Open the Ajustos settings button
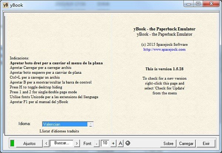Screen dimensions: 222x153 (29, 143)
